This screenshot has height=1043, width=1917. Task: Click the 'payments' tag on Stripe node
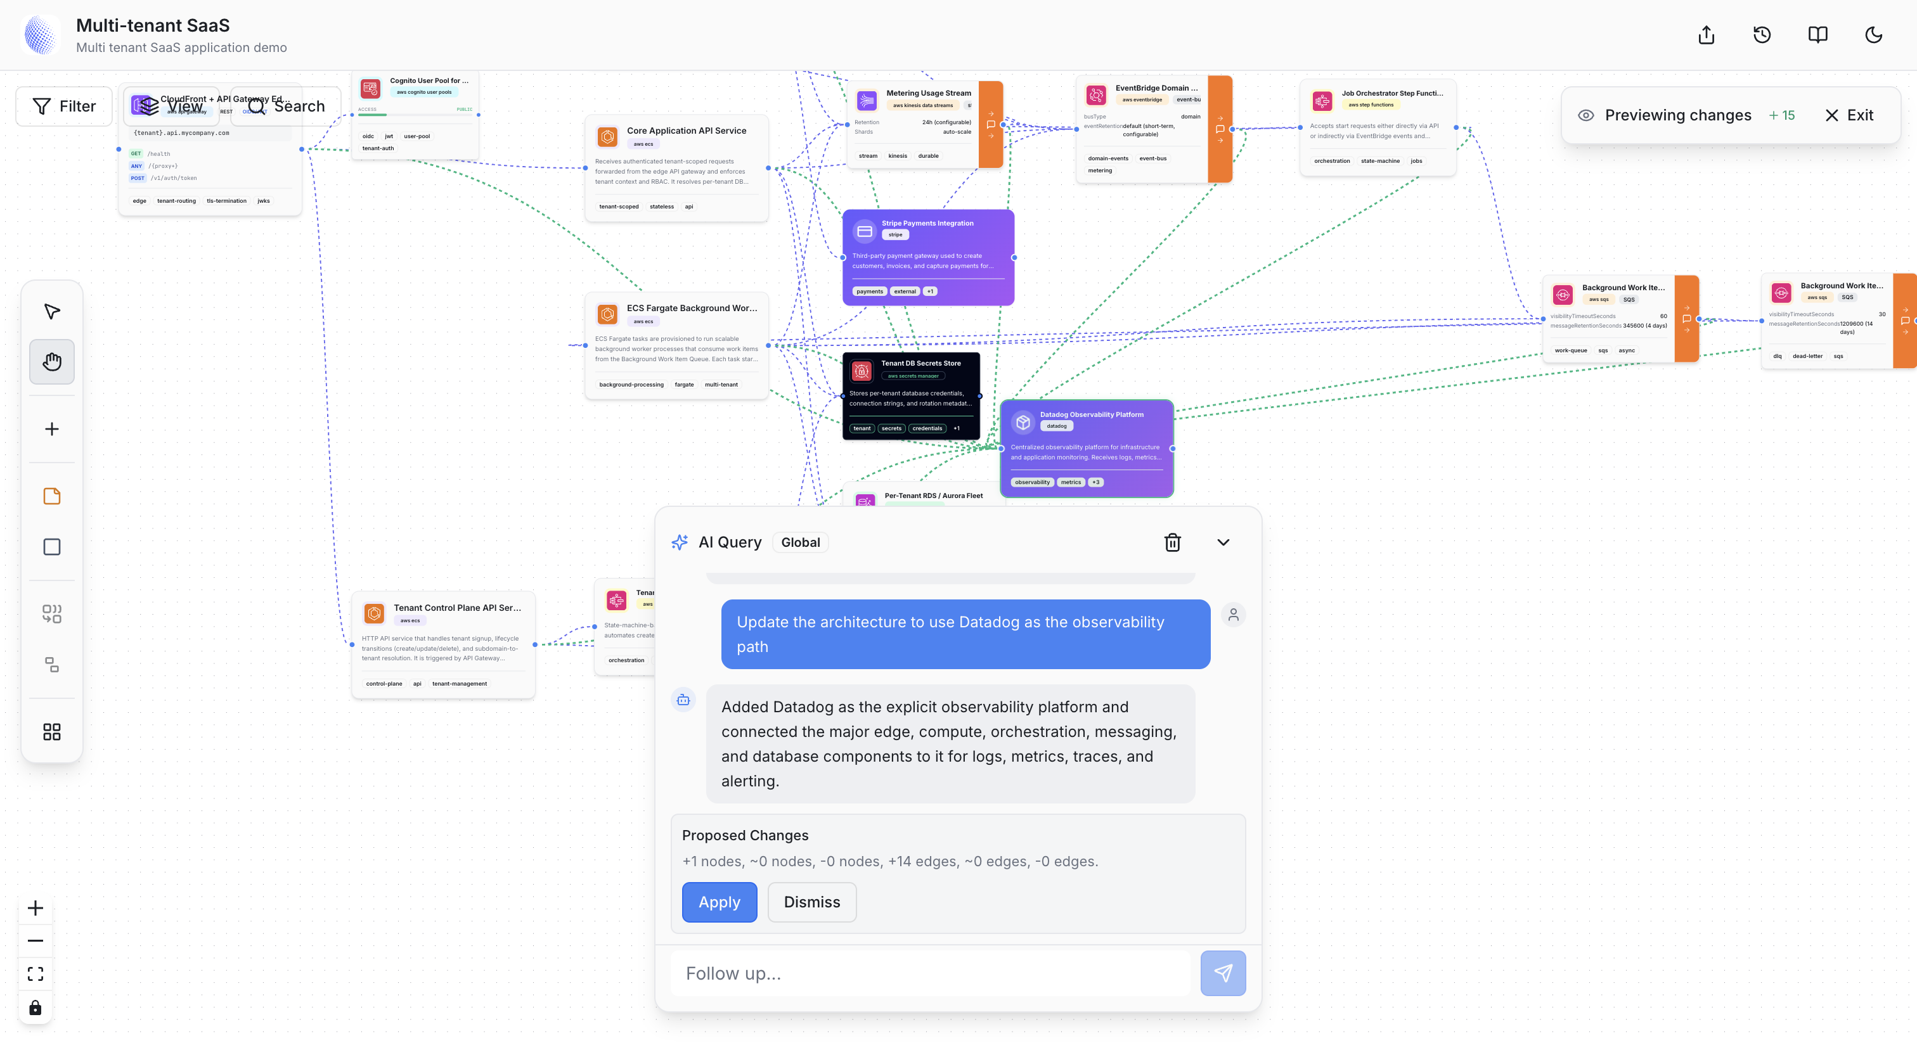tap(869, 291)
